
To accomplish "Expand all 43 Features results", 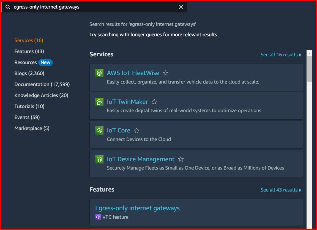I will 281,190.
